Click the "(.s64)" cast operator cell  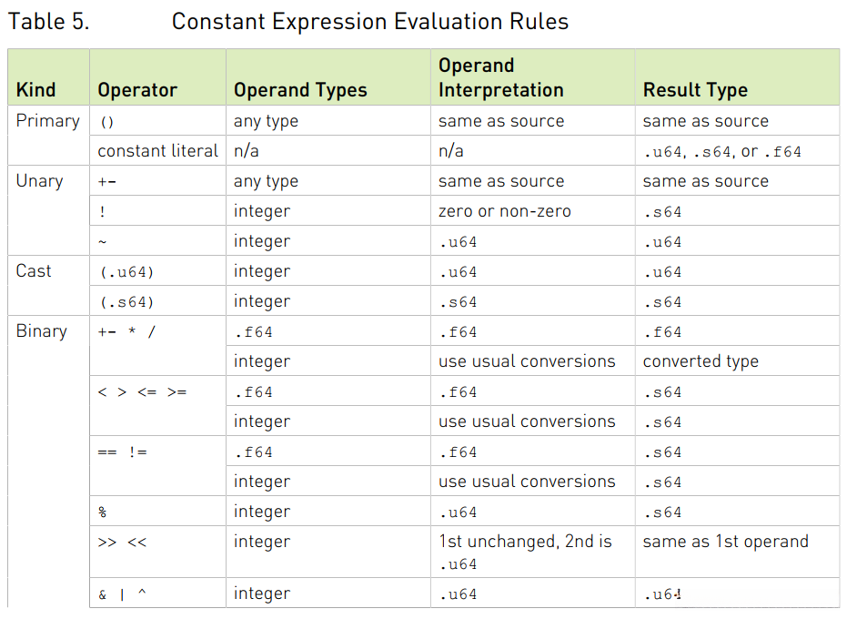click(126, 302)
